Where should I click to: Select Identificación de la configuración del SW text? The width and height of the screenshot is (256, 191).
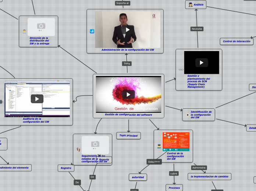coord(201,115)
